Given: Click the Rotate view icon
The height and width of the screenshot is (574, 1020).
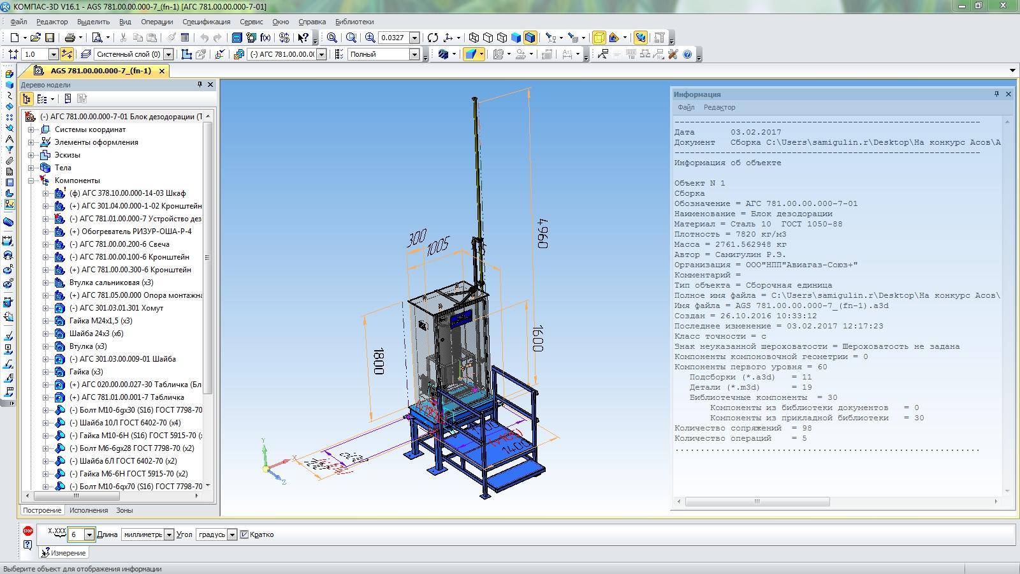Looking at the screenshot, I should coord(433,38).
